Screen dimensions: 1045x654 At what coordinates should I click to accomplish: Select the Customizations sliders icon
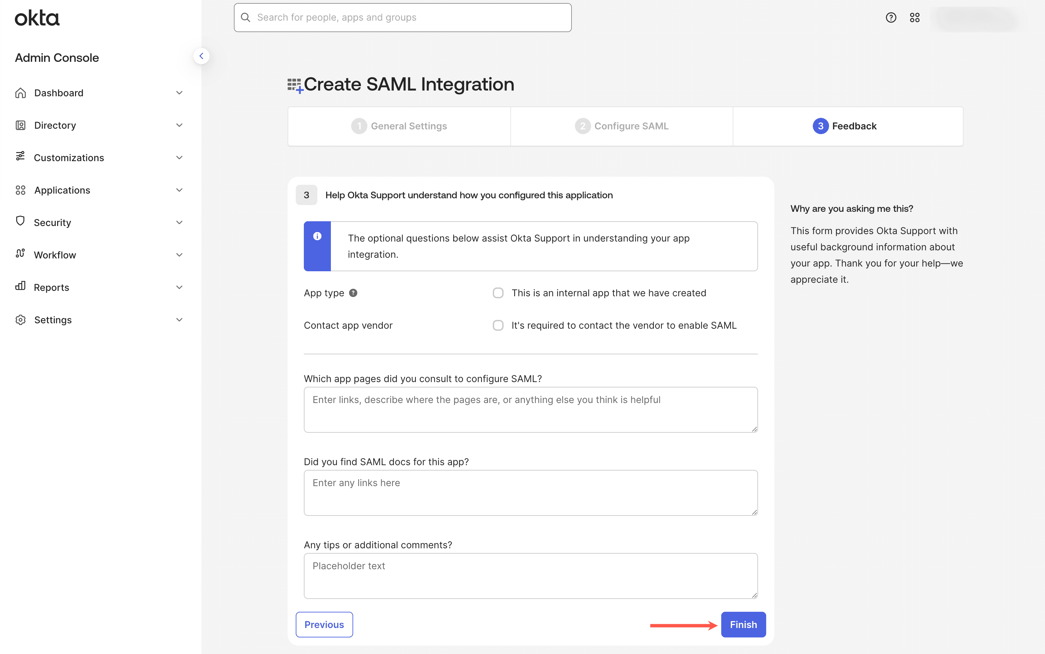click(x=20, y=157)
